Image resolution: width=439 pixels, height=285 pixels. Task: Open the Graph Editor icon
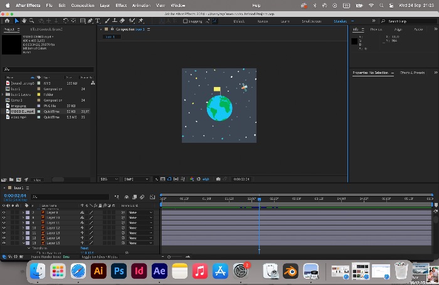152,197
